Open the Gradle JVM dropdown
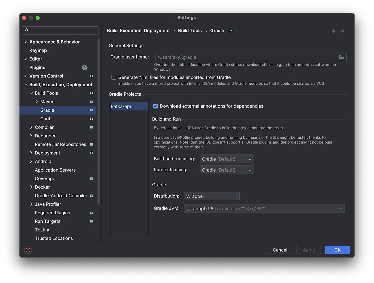The height and width of the screenshot is (283, 374). [264, 208]
